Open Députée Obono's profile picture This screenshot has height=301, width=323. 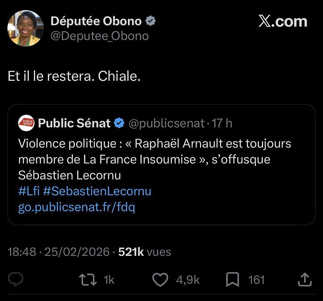(x=26, y=28)
